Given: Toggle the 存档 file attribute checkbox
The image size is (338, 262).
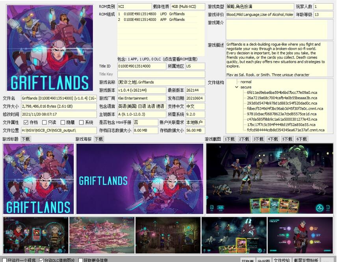Looking at the screenshot, I should 26,122.
